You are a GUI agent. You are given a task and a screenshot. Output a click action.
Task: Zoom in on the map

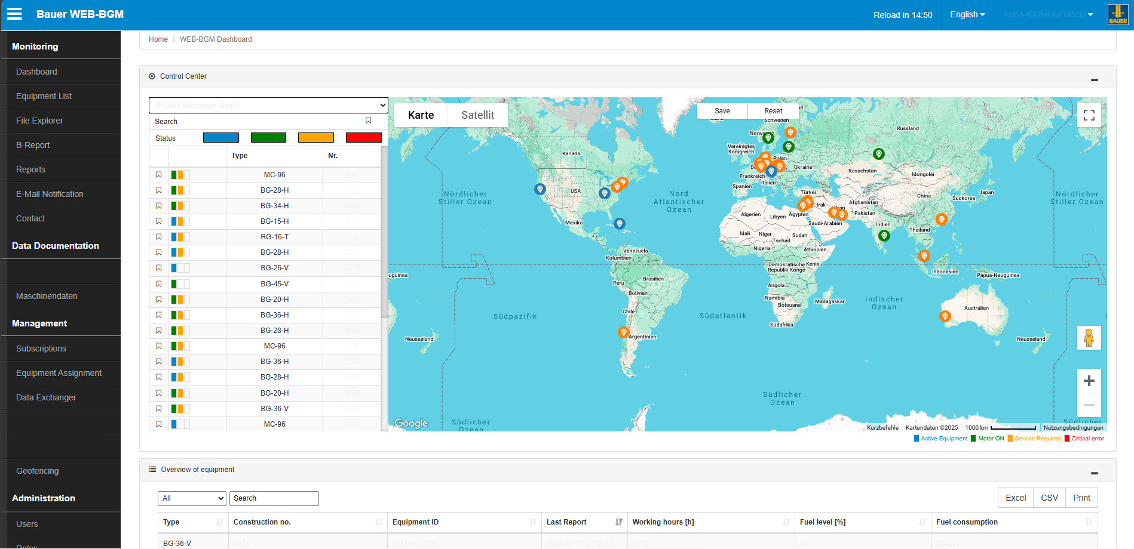tap(1089, 381)
